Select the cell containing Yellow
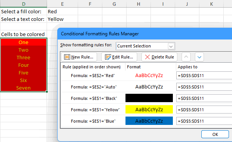The height and width of the screenshot is (142, 232). click(63, 19)
